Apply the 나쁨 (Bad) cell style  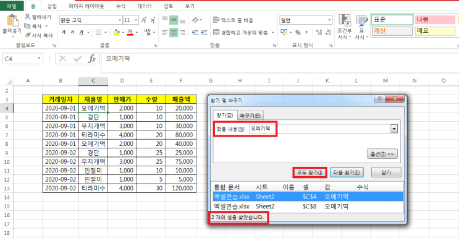pyautogui.click(x=435, y=20)
